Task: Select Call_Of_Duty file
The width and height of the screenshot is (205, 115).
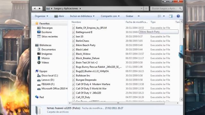Action: point(83,97)
